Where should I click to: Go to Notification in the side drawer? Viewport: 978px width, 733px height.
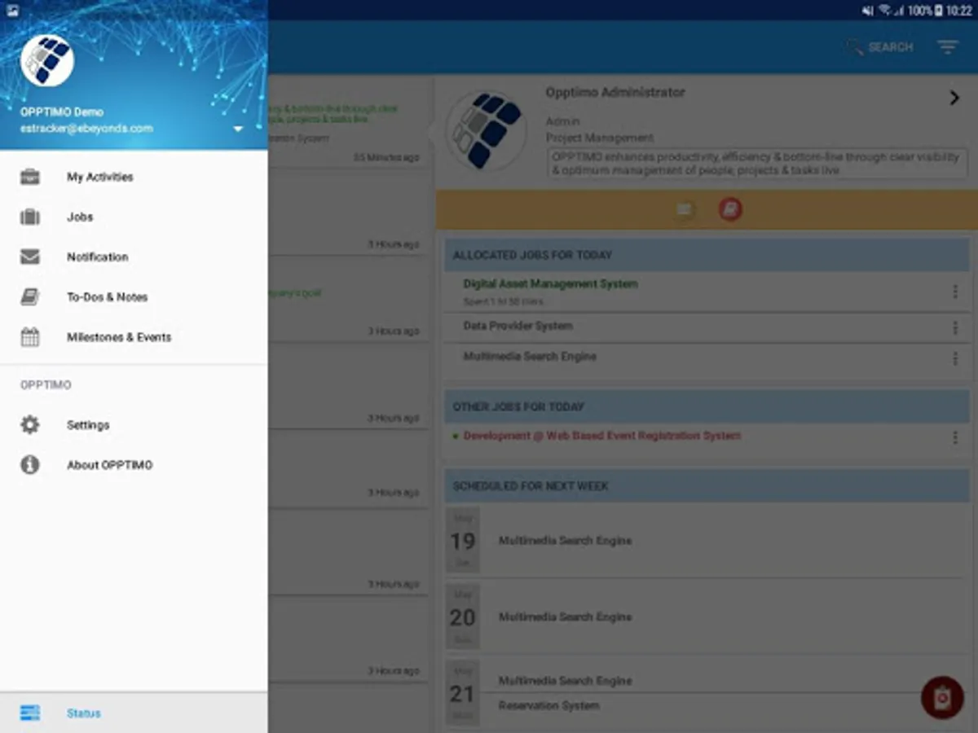(x=134, y=257)
